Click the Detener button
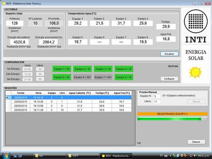The height and width of the screenshot is (159, 212). point(196,142)
